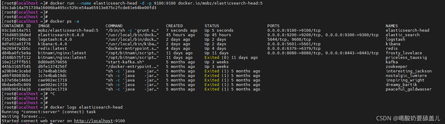Click status Exited (0) 11 days ago
This screenshot has width=445, height=124.
tap(231, 58)
